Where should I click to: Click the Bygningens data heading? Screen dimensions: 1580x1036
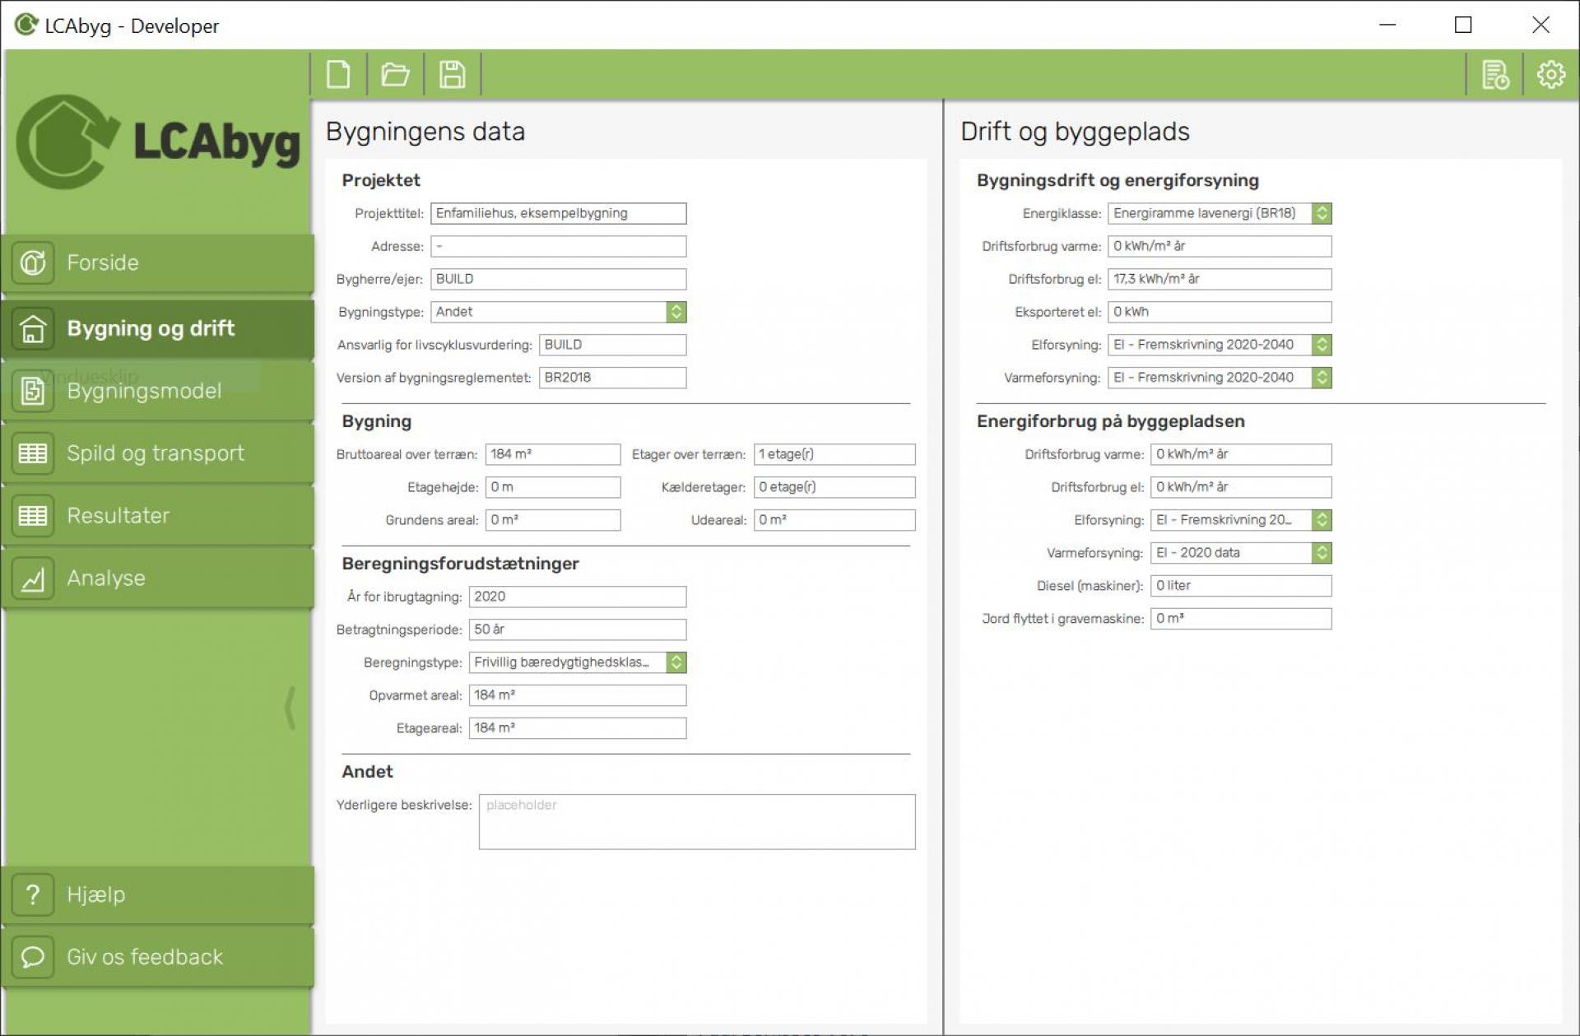[425, 132]
